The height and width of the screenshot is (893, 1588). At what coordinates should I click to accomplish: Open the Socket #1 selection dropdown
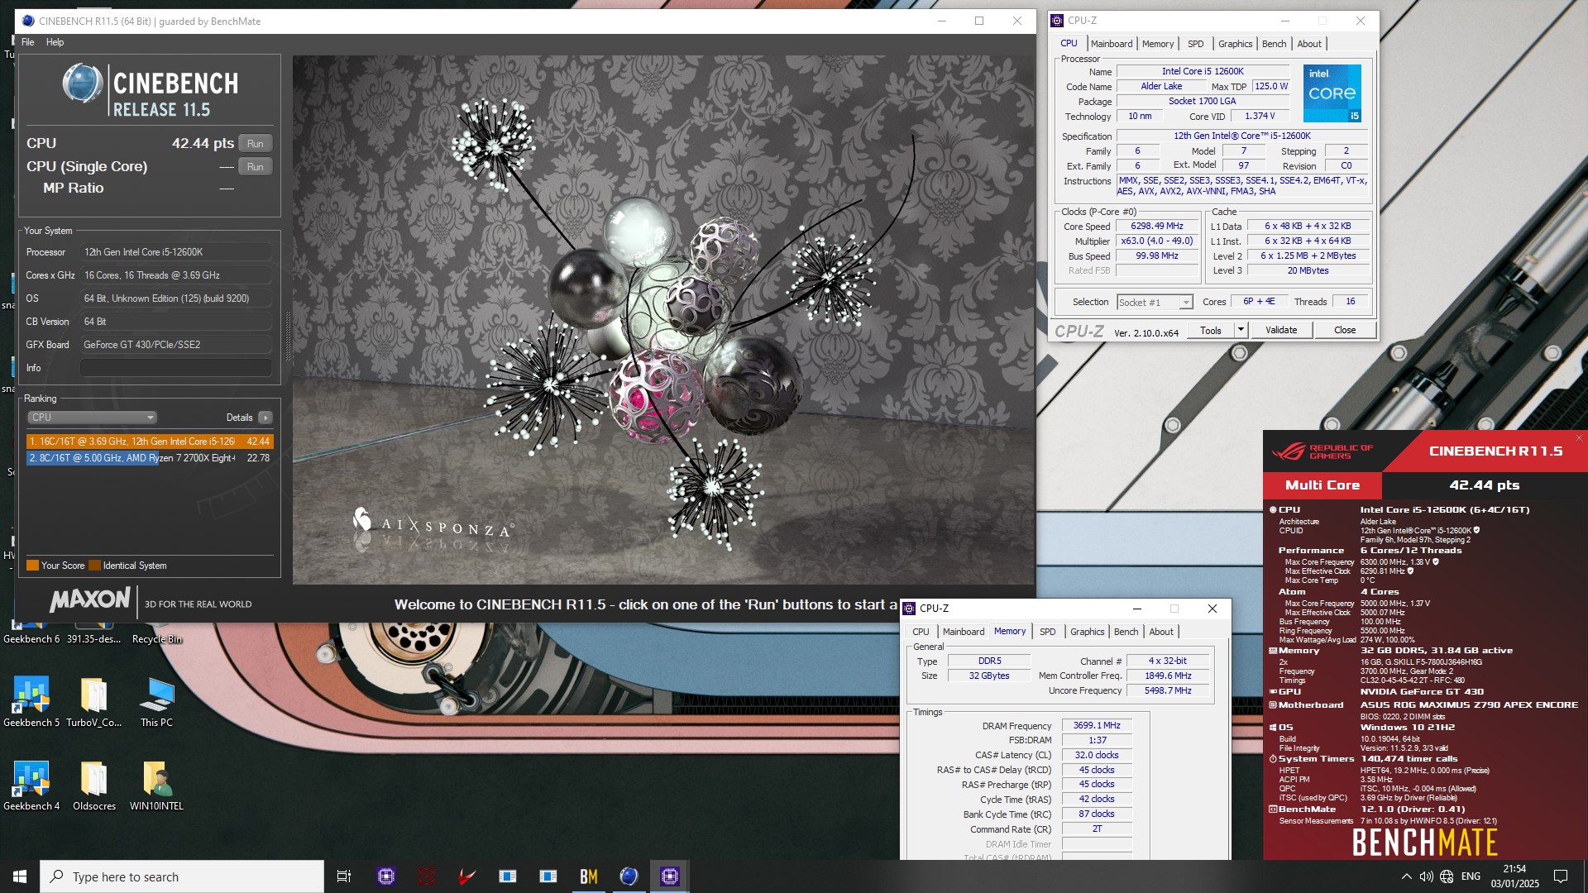(x=1155, y=303)
